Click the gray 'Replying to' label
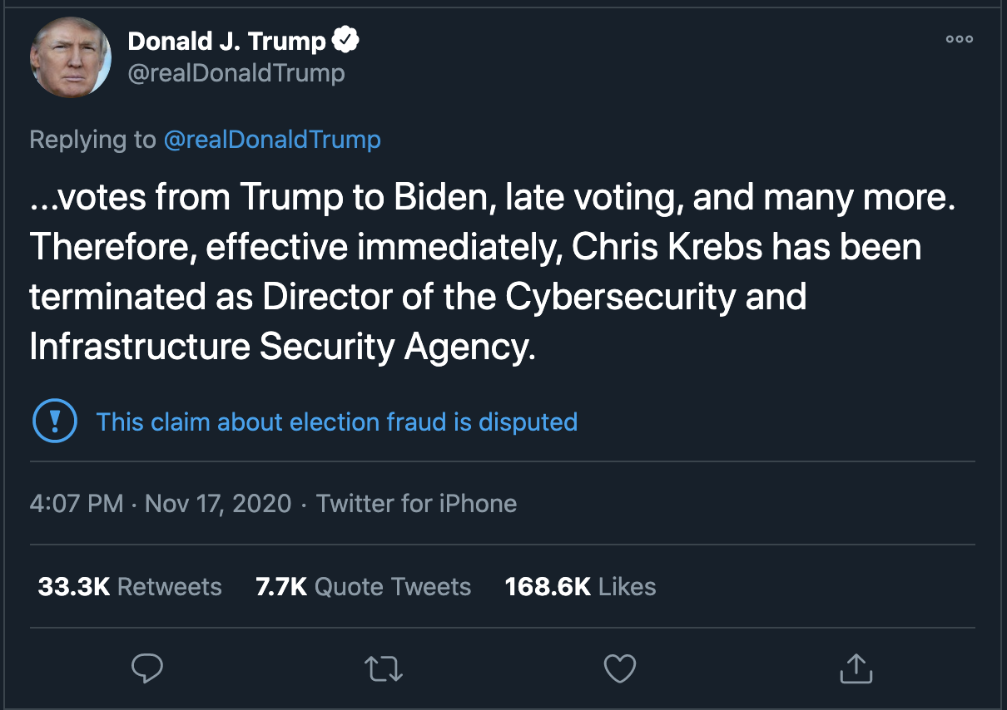 [x=92, y=140]
